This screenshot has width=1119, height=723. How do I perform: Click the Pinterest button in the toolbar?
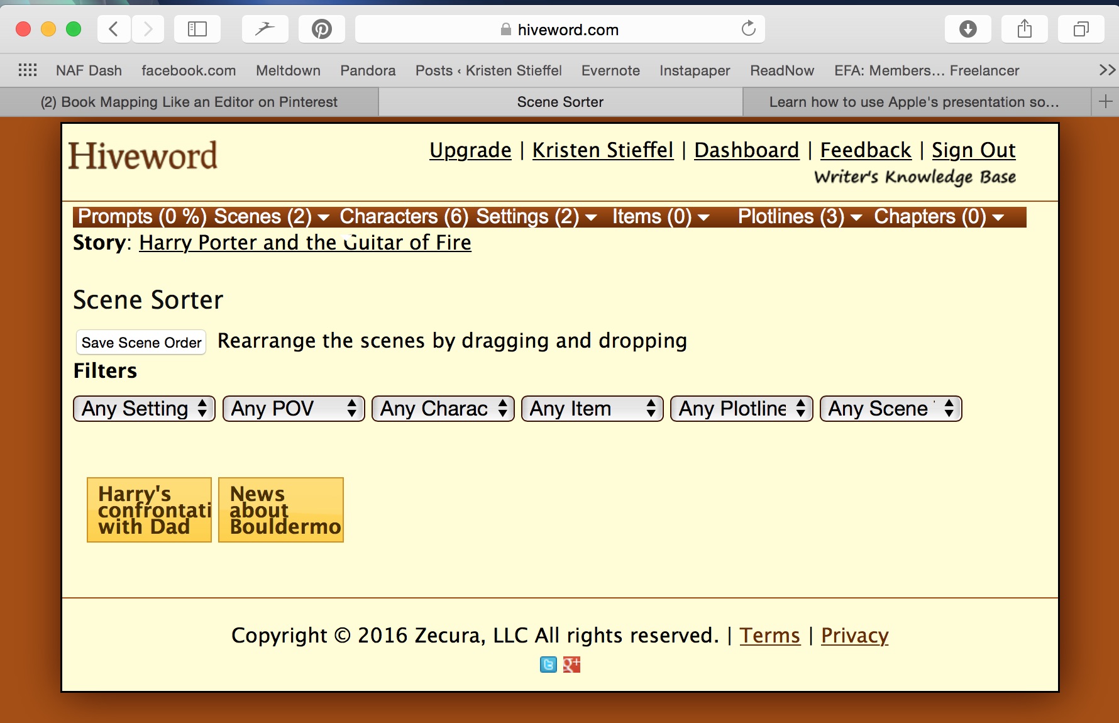[321, 29]
